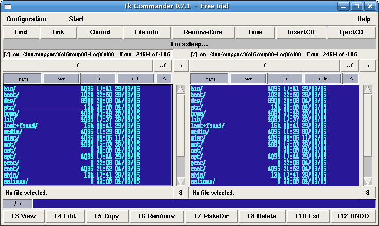Toggle left panel sort order caret
379x226 pixels.
[164, 79]
